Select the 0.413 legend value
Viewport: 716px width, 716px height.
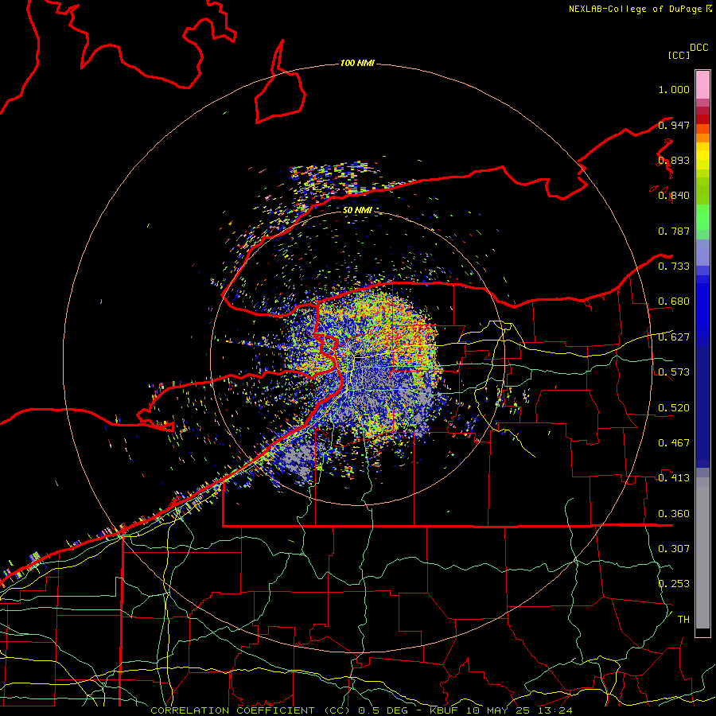674,478
